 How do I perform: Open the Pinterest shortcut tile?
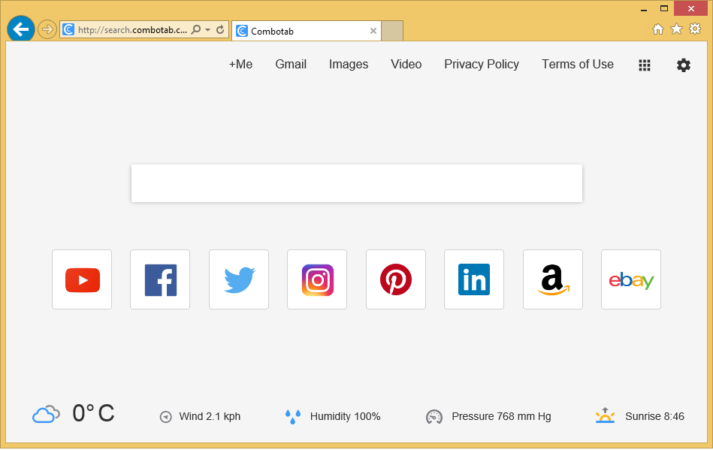point(396,279)
